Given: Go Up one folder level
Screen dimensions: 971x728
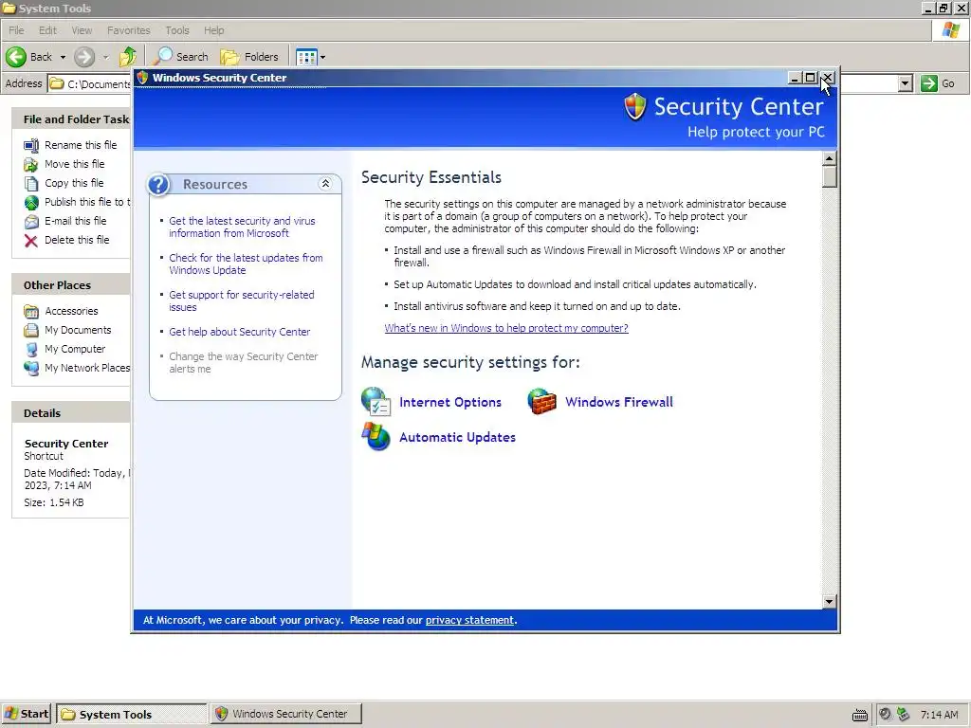Looking at the screenshot, I should point(128,57).
